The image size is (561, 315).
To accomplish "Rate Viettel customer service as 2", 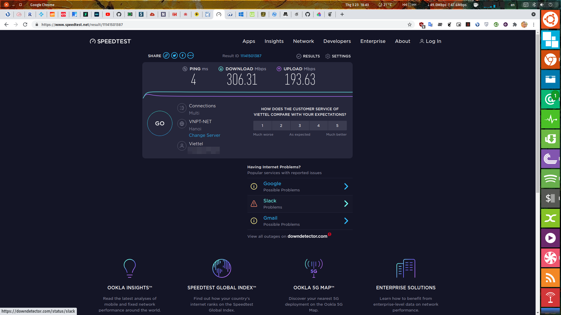I will tap(281, 126).
